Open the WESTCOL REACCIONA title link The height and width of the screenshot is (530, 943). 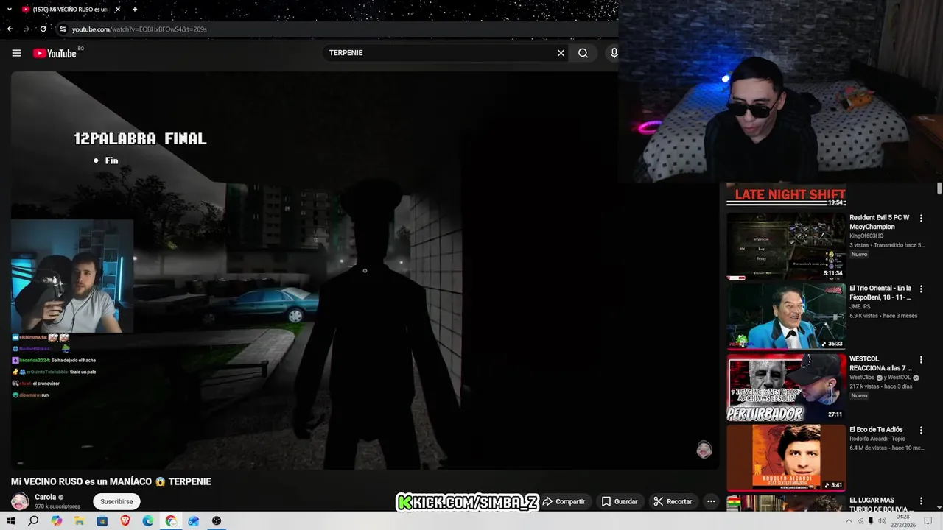[x=881, y=363]
